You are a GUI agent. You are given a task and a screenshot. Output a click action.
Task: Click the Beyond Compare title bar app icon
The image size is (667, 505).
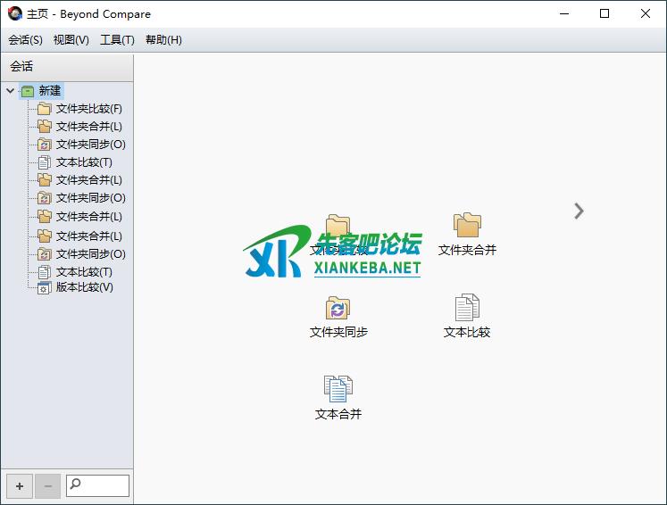14,13
